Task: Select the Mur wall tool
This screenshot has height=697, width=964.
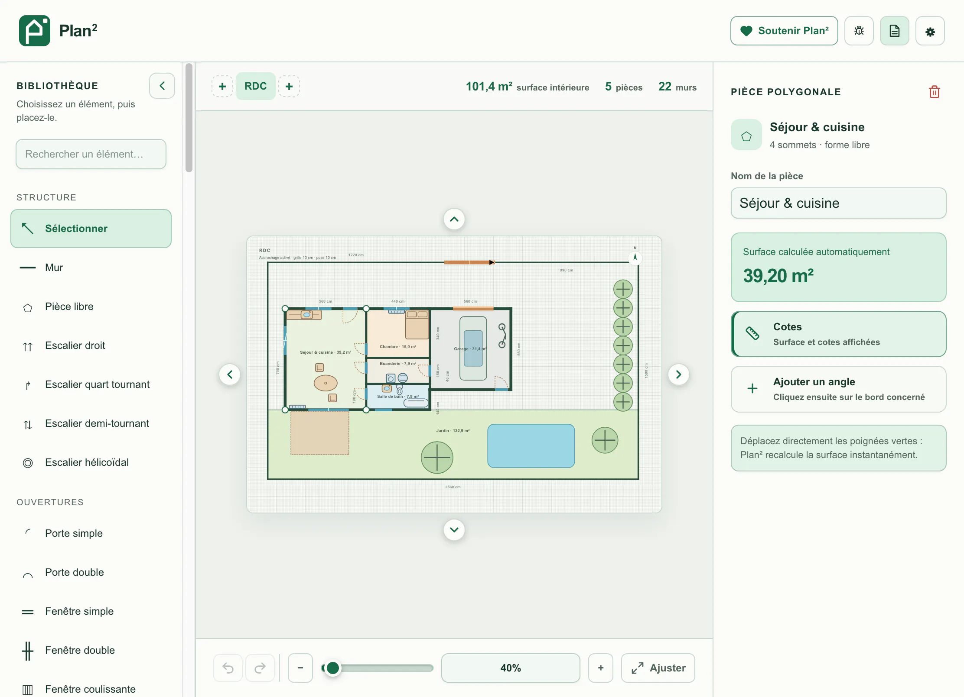Action: (91, 268)
